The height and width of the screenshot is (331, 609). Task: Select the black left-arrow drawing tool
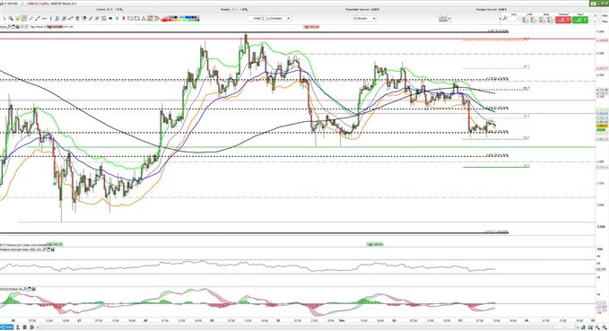(110, 18)
